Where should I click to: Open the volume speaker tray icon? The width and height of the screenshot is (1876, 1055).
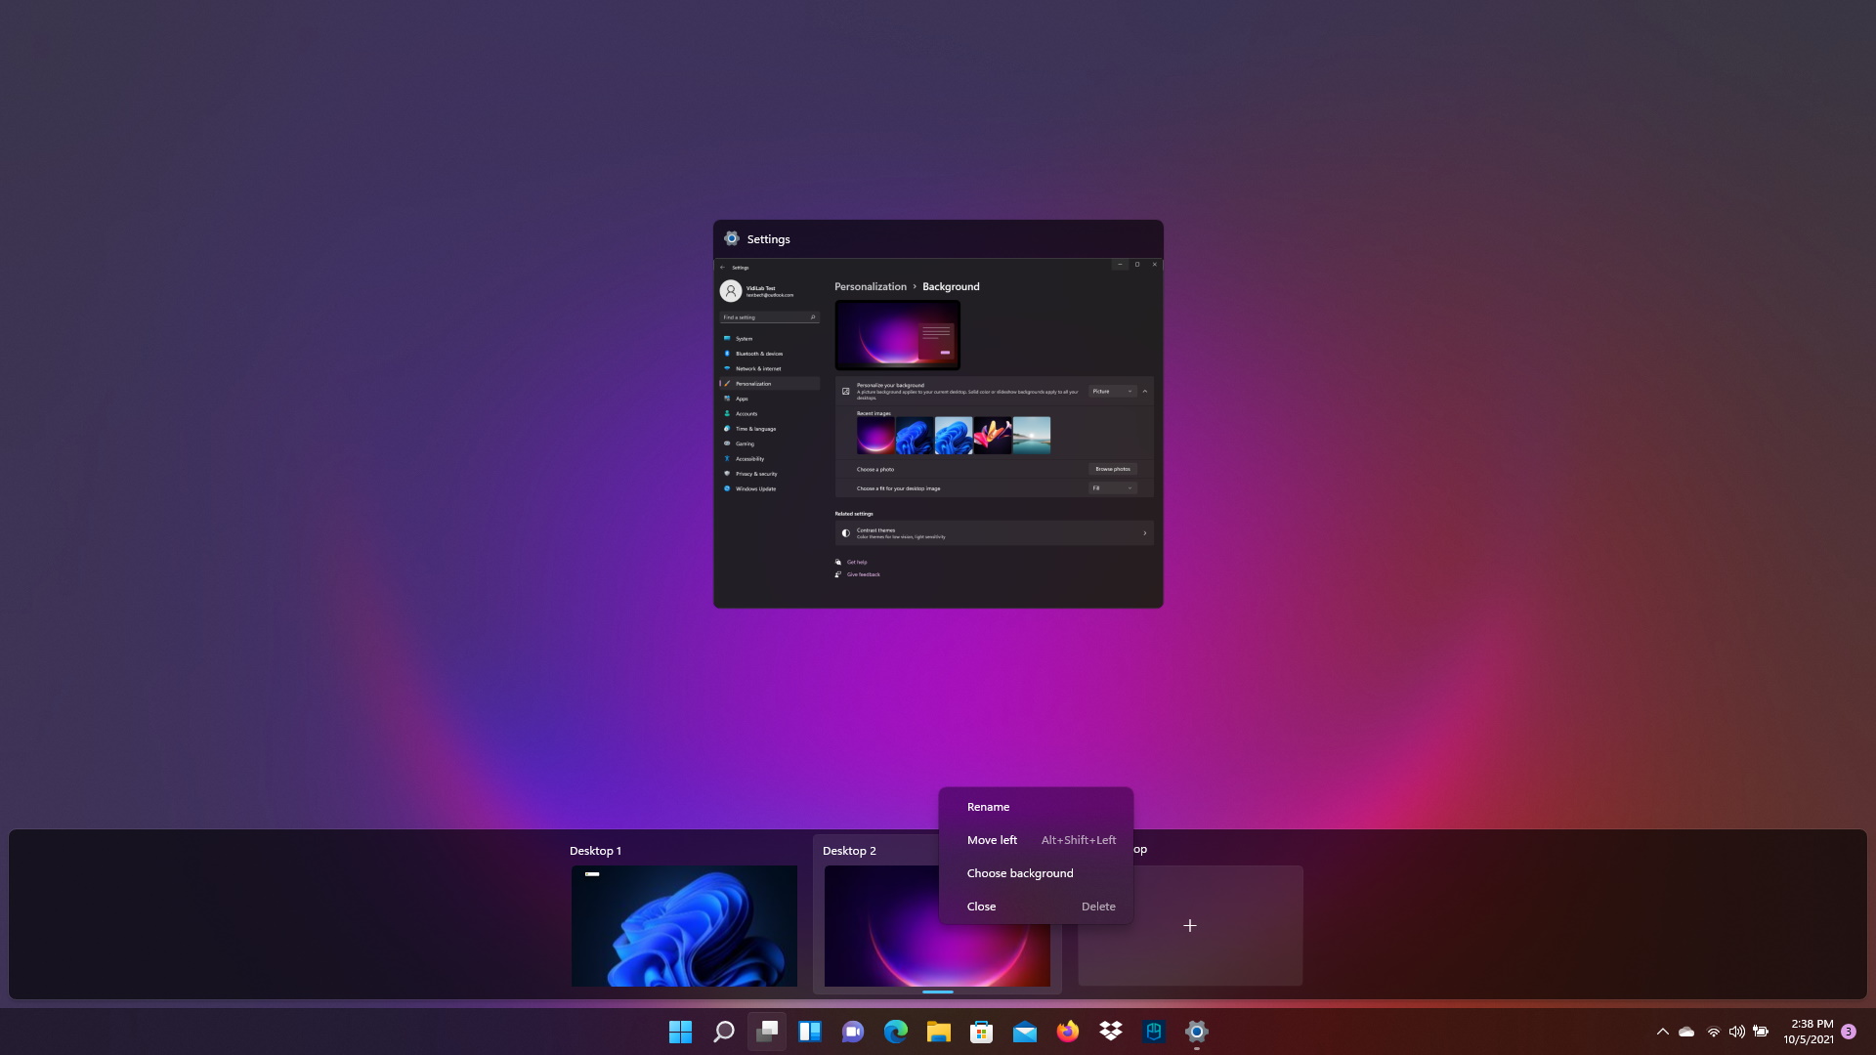point(1736,1032)
